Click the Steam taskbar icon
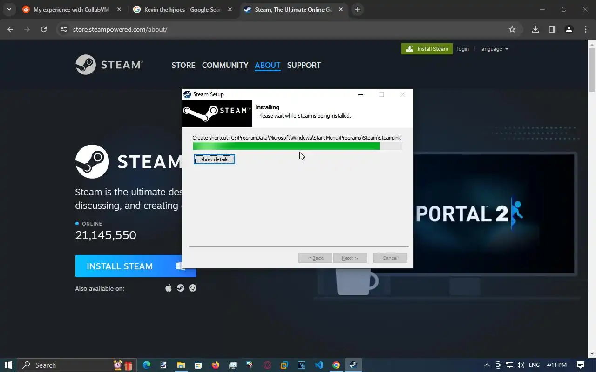The image size is (596, 372). (x=353, y=365)
